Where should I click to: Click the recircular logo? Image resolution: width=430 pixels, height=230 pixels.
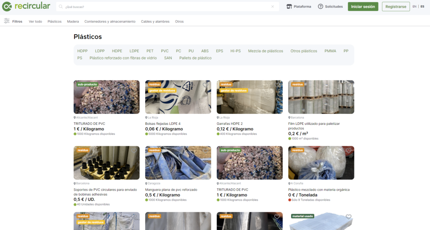(x=26, y=6)
